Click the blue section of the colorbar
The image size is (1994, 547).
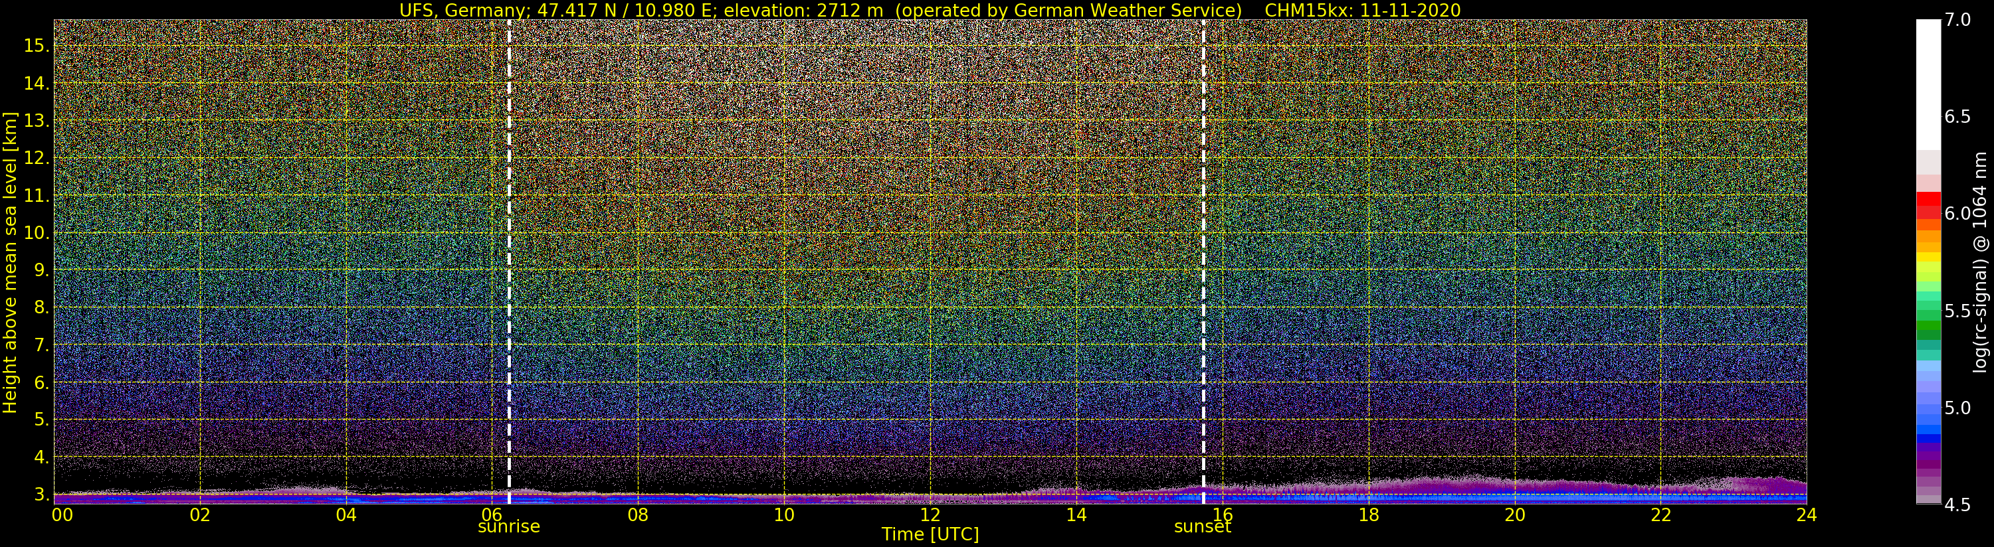click(1928, 410)
